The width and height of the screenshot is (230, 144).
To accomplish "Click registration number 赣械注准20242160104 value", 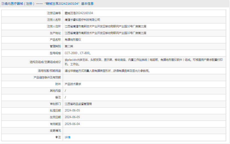I will [79, 13].
